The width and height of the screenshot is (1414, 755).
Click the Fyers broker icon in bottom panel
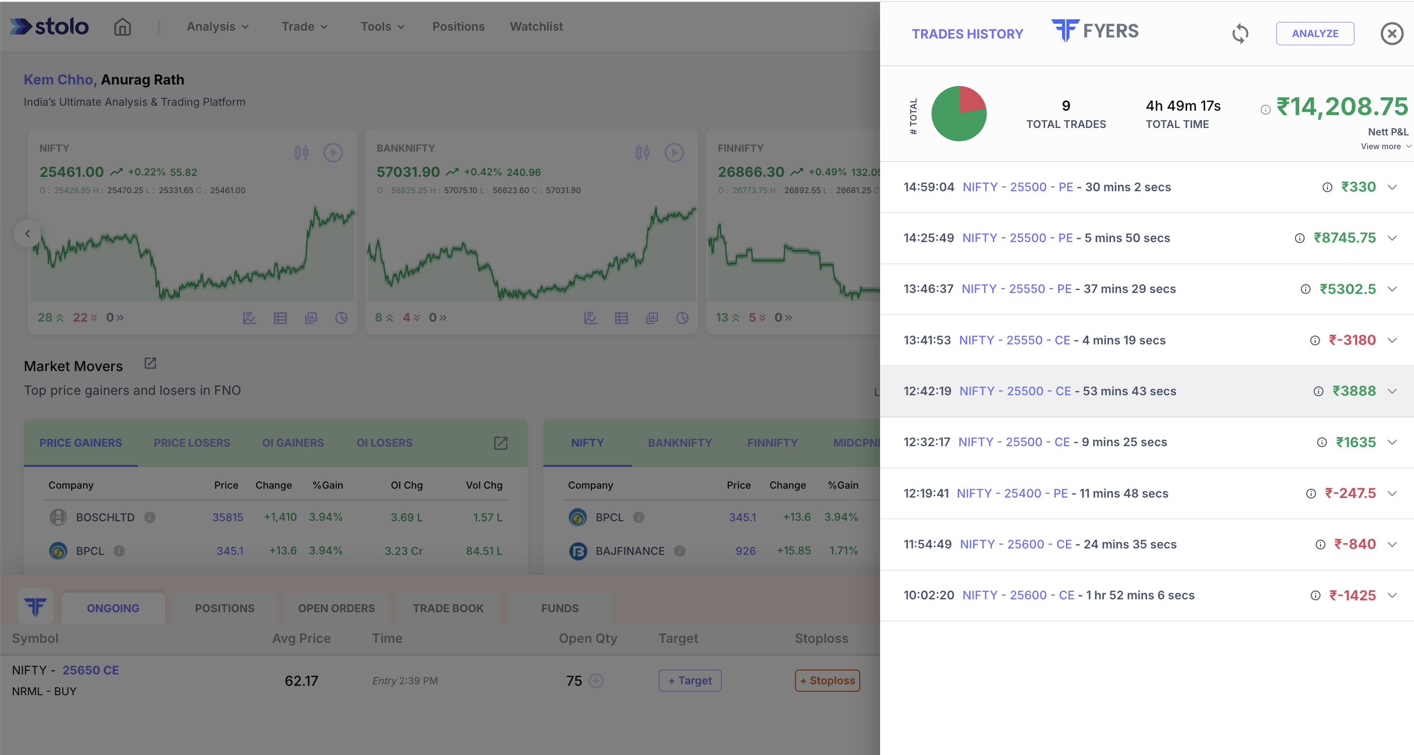click(36, 607)
